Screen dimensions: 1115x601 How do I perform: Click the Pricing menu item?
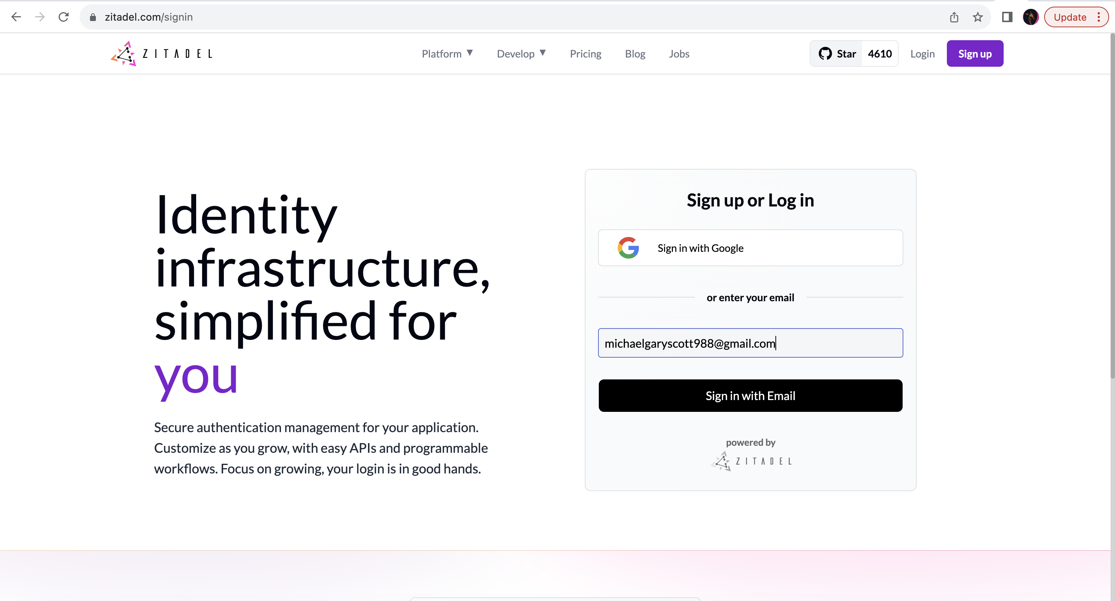tap(585, 53)
